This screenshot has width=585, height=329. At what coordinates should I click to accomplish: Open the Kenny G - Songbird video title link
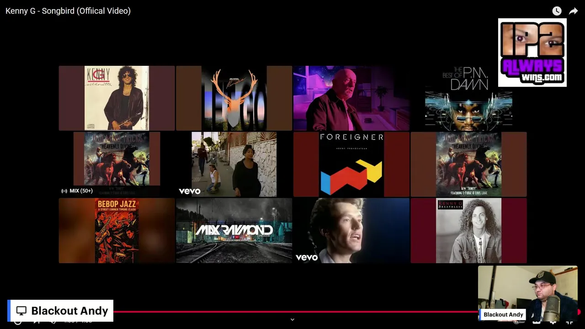coord(68,11)
